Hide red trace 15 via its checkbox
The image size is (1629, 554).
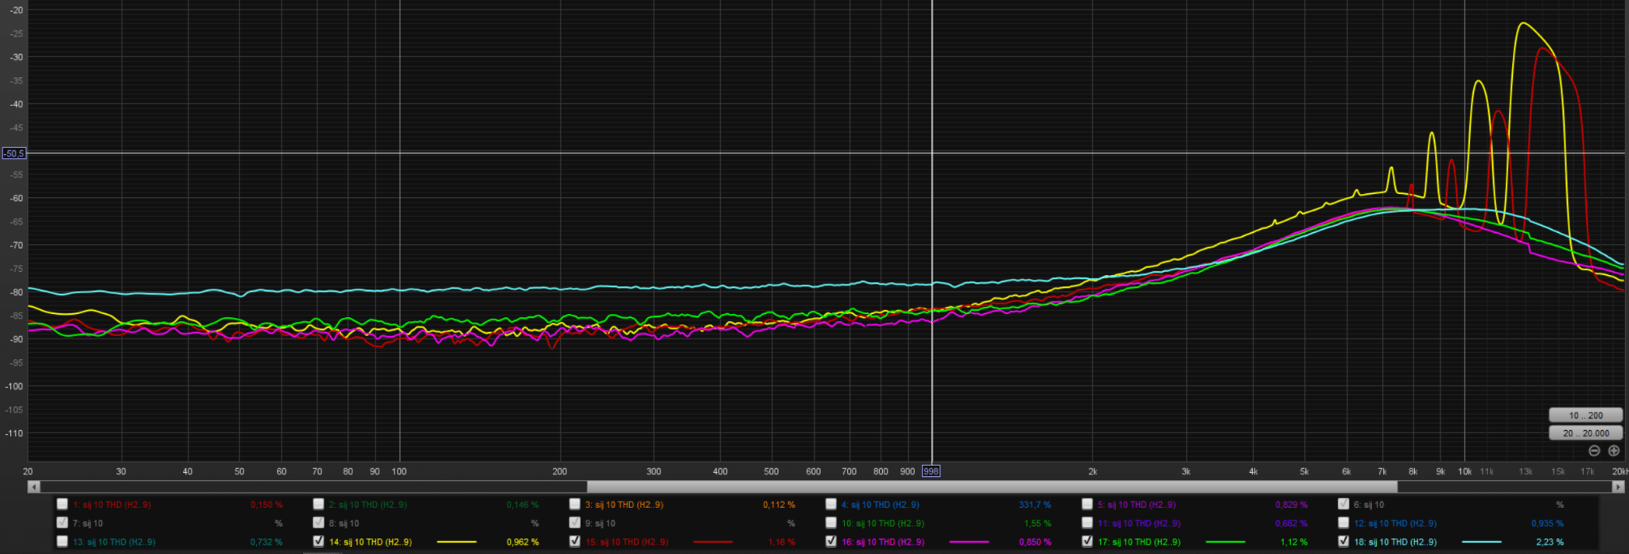coord(574,541)
